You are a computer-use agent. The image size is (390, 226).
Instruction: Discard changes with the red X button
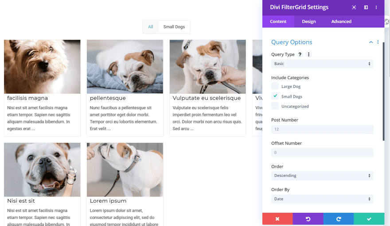coord(277,219)
